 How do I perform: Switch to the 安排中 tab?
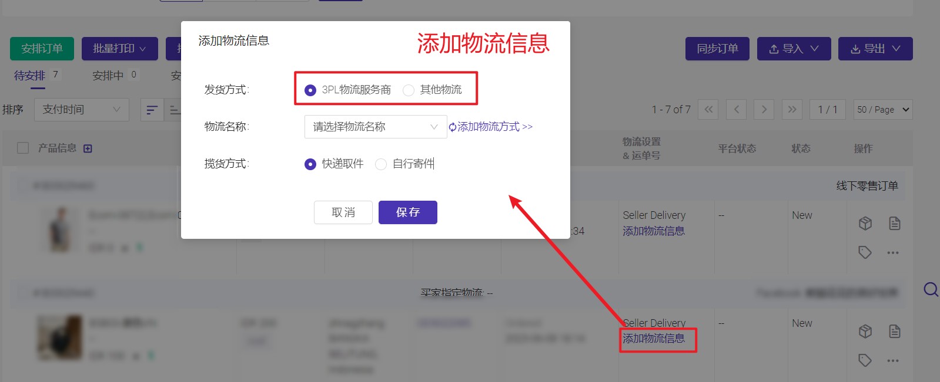108,76
